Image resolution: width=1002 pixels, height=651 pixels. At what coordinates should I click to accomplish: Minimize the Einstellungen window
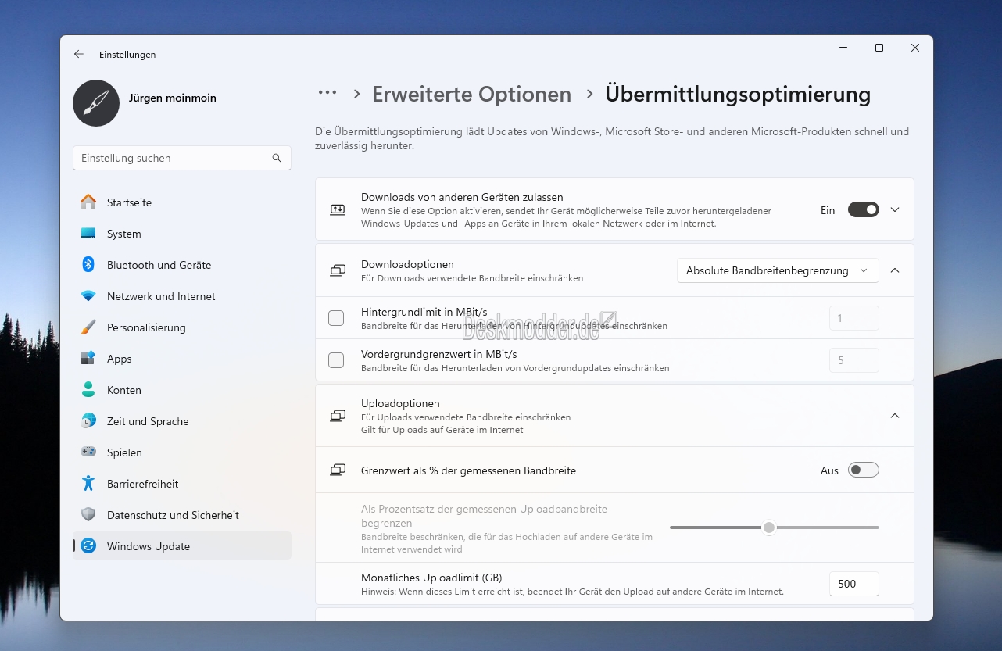[843, 48]
